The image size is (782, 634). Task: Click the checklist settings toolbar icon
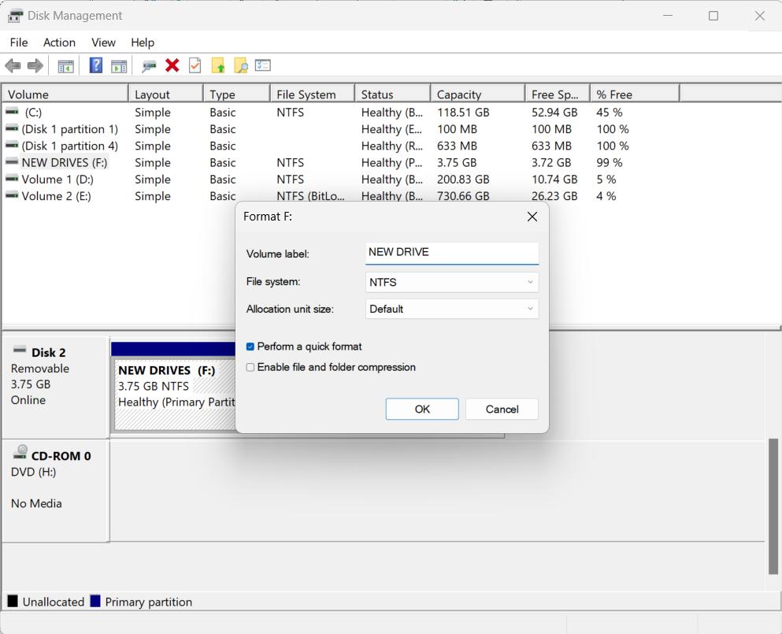pyautogui.click(x=263, y=65)
